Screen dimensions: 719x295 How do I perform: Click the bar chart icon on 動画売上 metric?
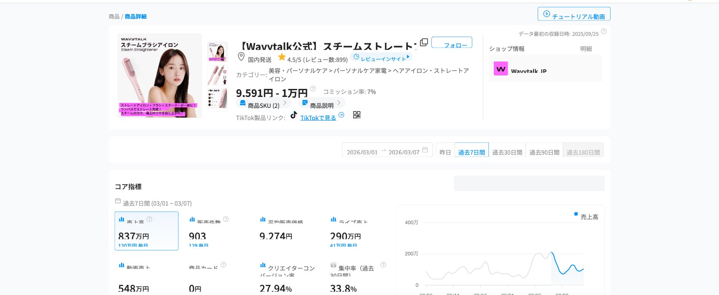[x=121, y=265]
